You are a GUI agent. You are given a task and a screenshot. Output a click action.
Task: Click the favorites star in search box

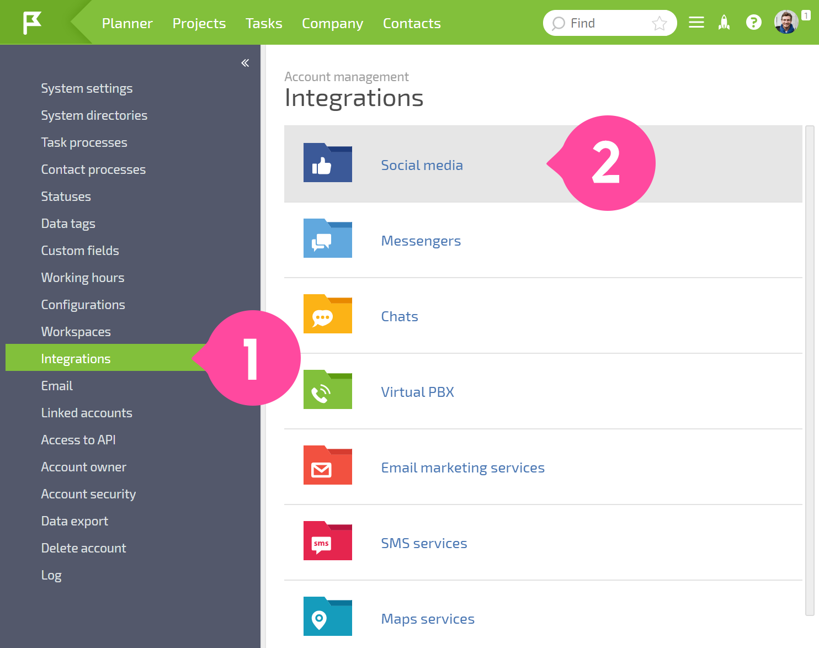[x=659, y=23]
